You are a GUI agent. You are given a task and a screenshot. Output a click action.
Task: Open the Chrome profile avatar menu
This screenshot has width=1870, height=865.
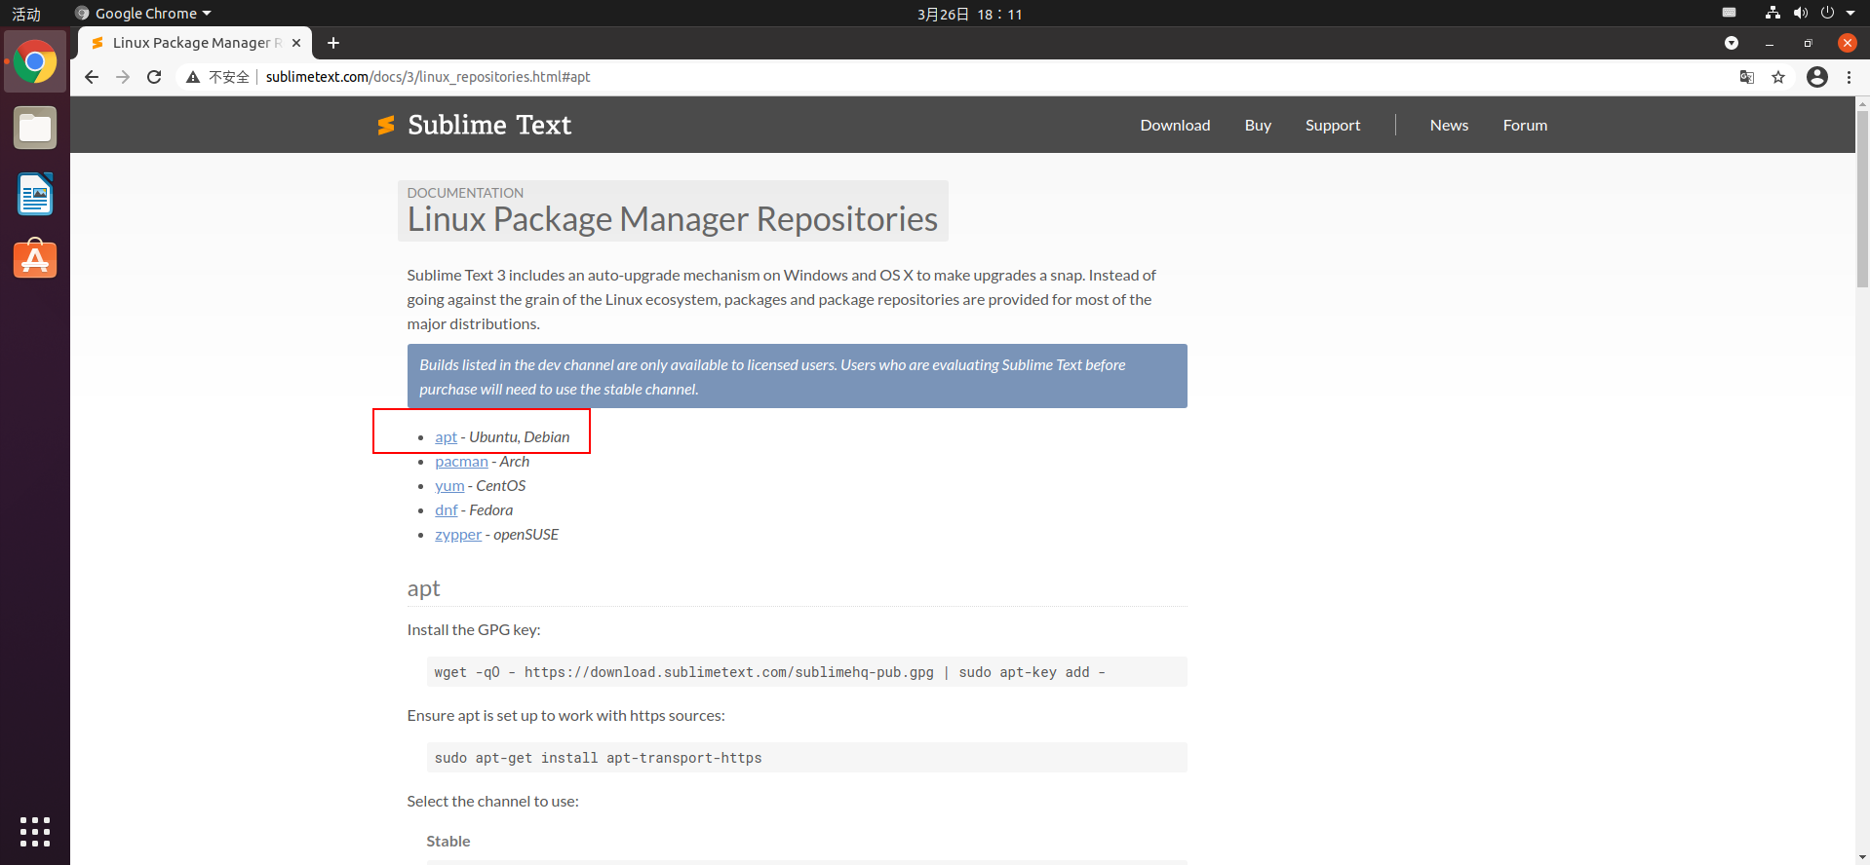coord(1817,77)
